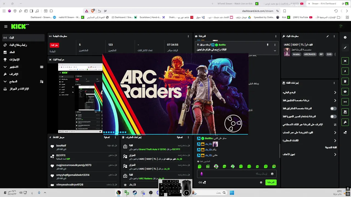
Task: Select the wrench moderator icon in the right rail
Action: [345, 122]
